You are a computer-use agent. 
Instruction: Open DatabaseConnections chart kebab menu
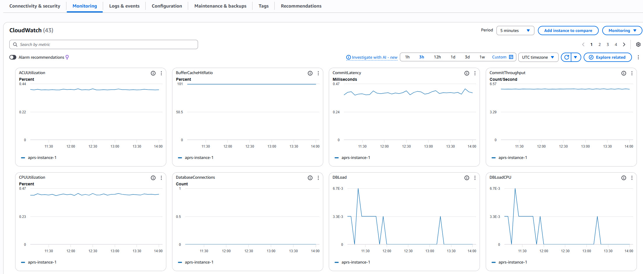tap(318, 178)
